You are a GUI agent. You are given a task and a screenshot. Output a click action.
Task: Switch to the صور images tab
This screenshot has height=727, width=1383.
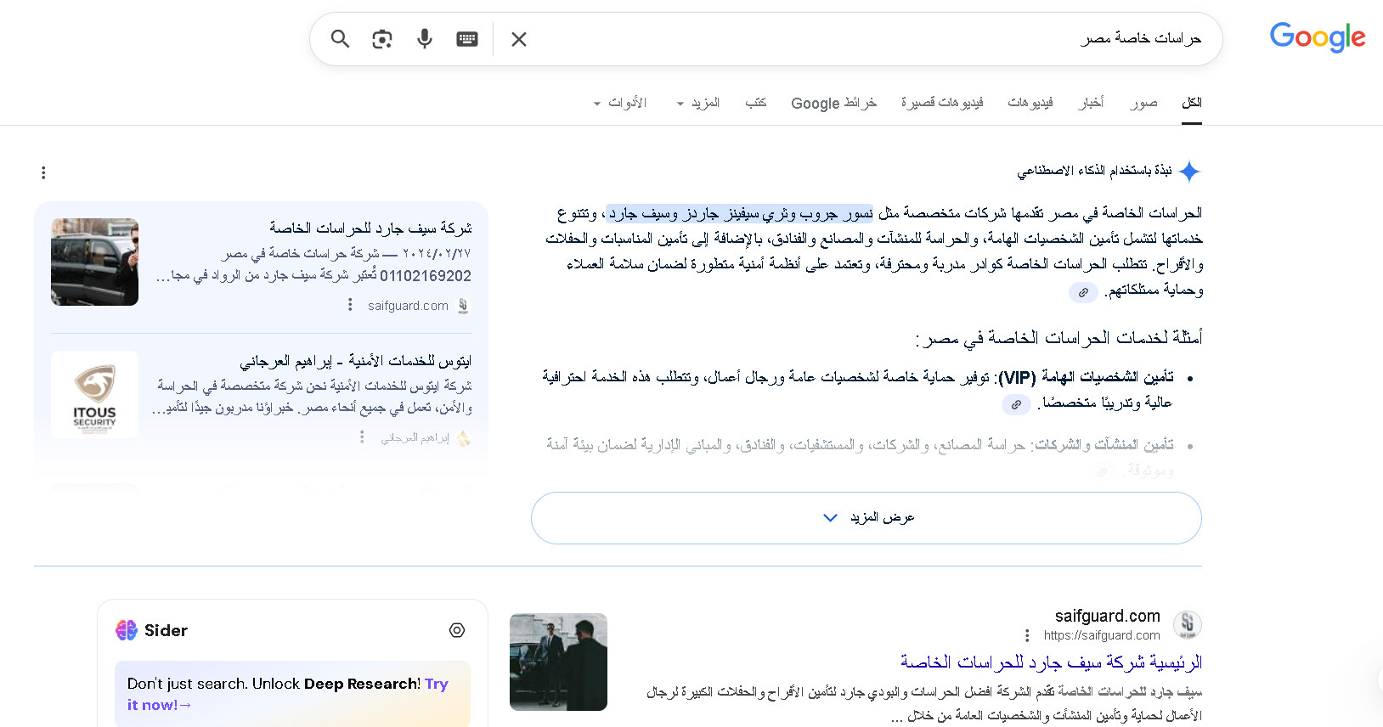click(1143, 103)
